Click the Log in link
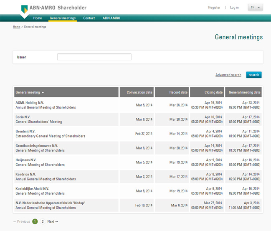Image resolution: width=271 pixels, height=231 pixels. [x=234, y=8]
